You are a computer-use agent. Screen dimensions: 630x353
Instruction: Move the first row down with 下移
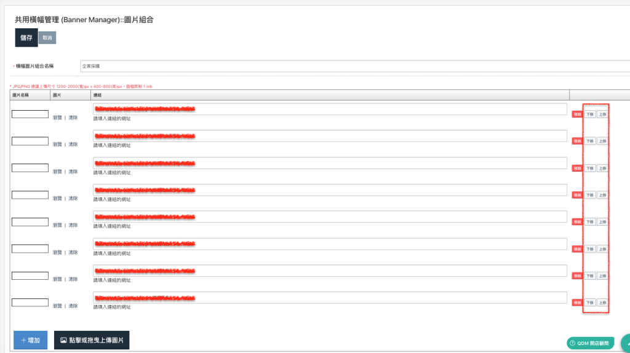click(x=589, y=114)
